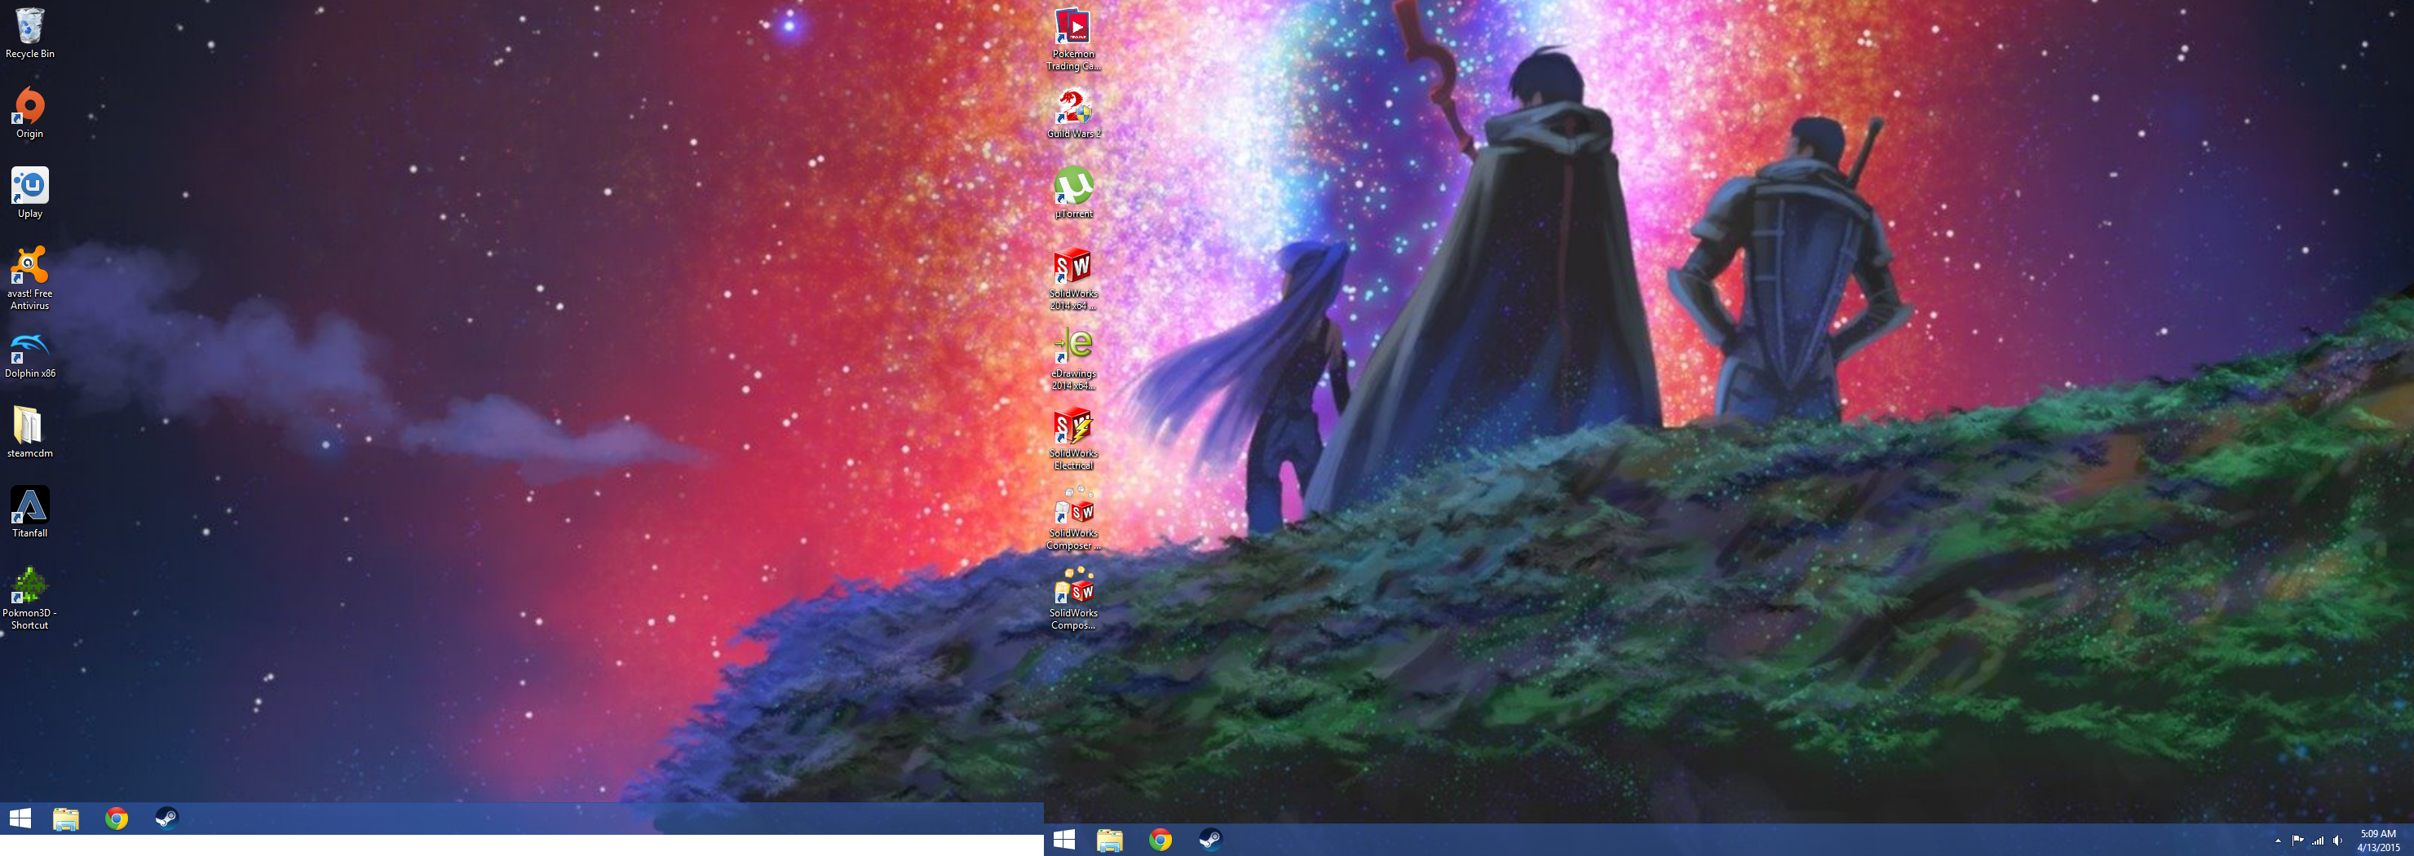The height and width of the screenshot is (856, 2414).
Task: Launch Chrome from right monitor taskbar
Action: (x=1161, y=840)
